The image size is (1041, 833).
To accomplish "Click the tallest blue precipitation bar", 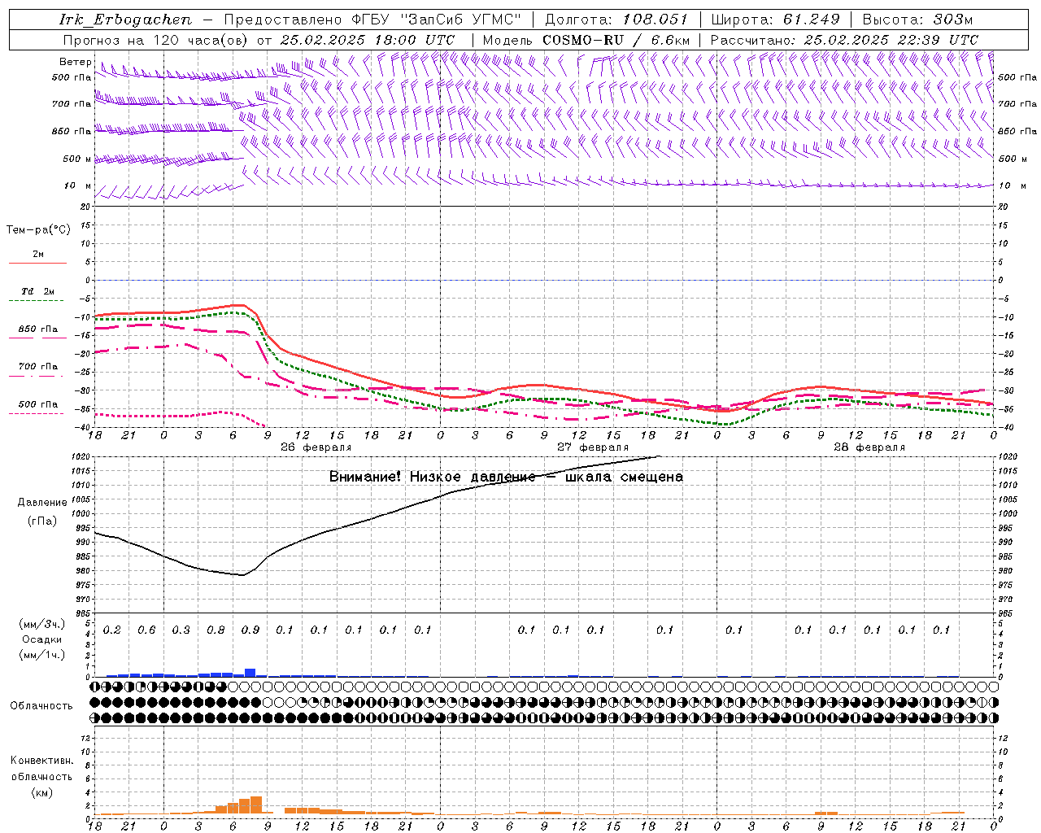I will click(x=250, y=673).
